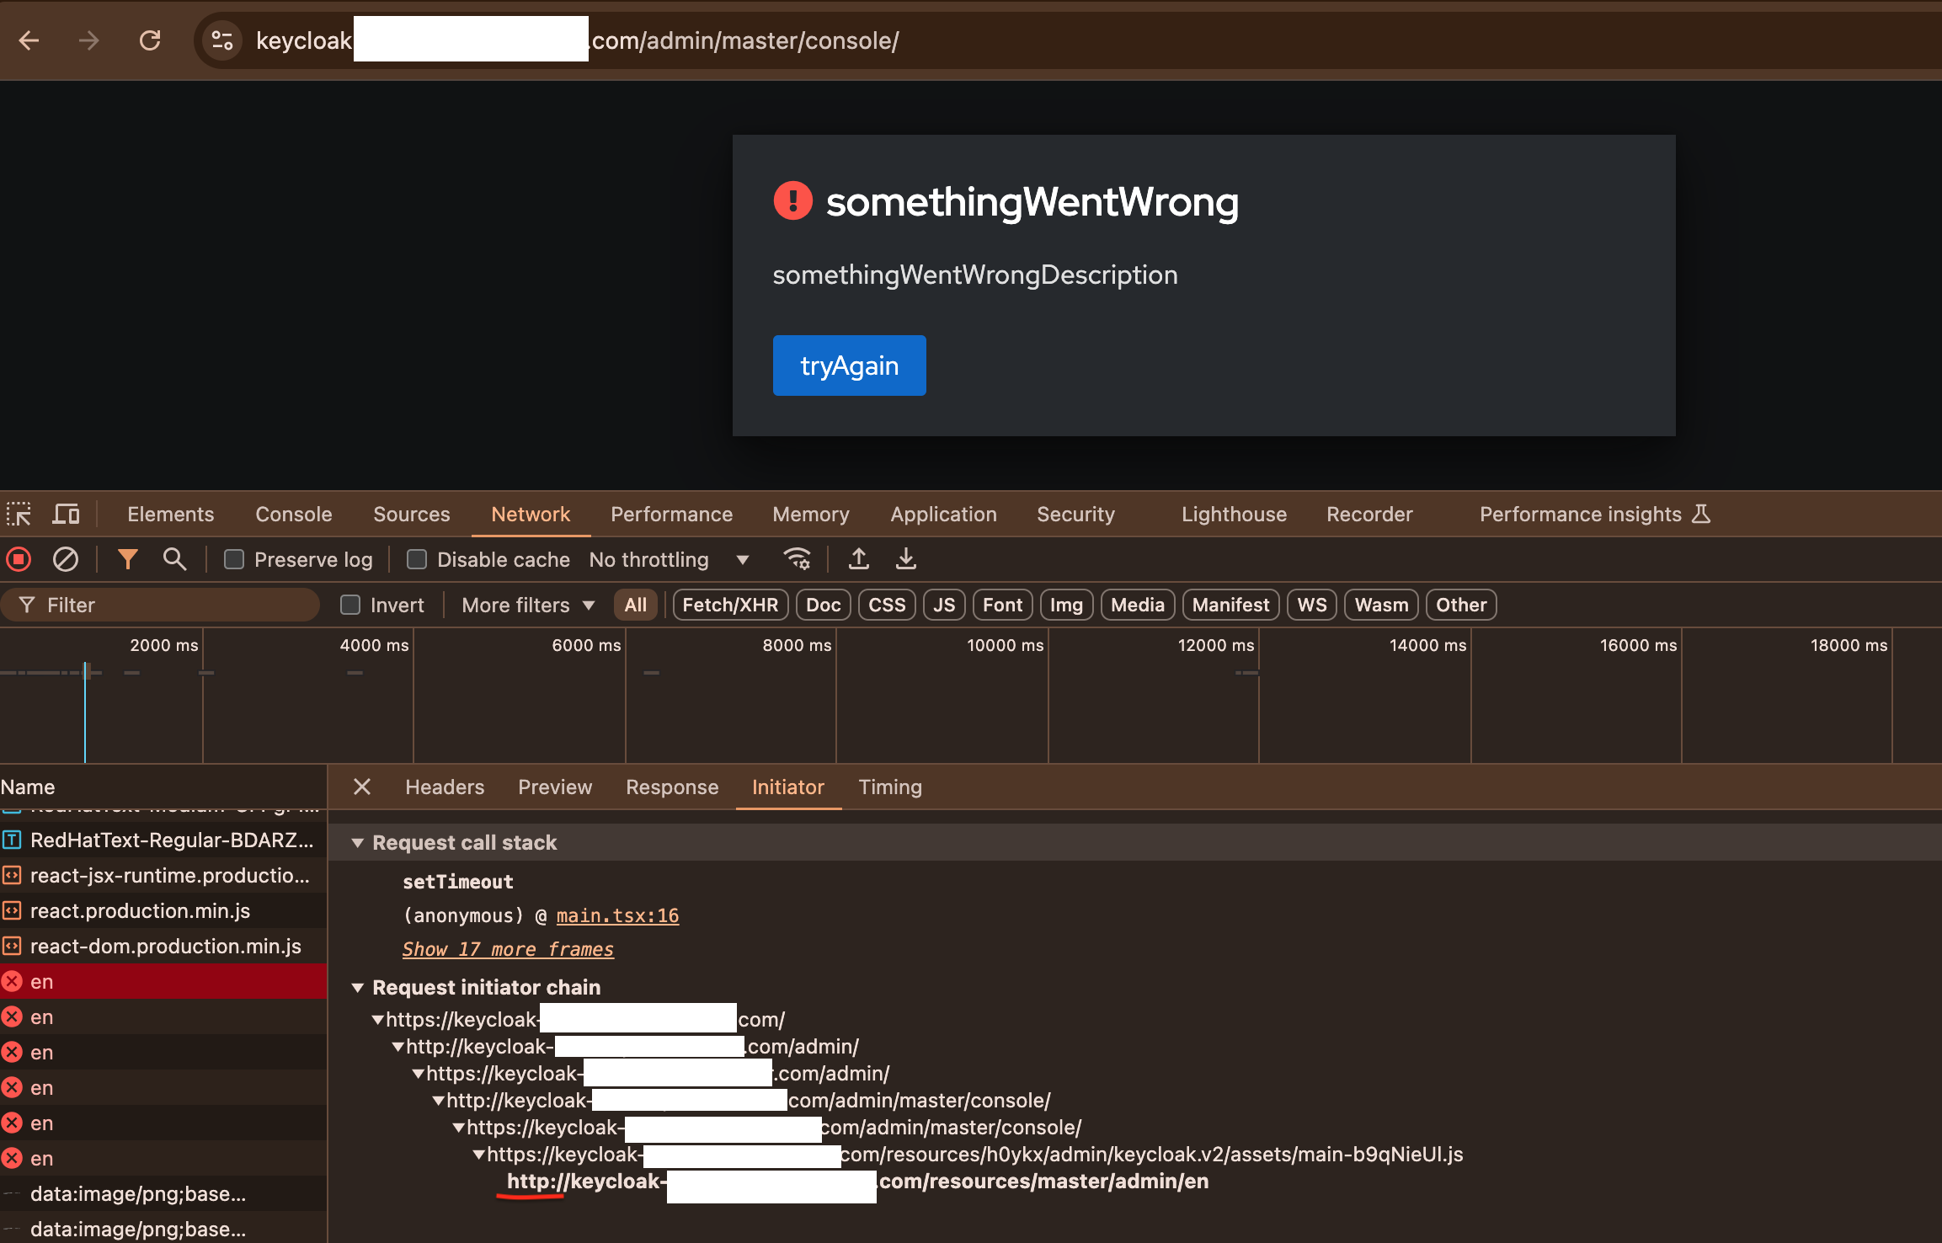The image size is (1942, 1243).
Task: Open the Performance tab
Action: 672,514
